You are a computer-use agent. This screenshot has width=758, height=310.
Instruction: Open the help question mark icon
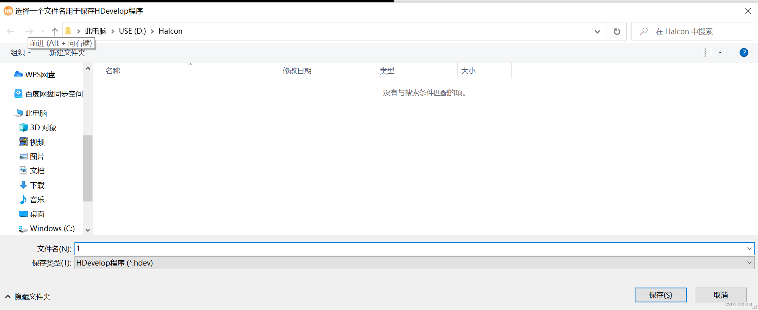tap(744, 52)
